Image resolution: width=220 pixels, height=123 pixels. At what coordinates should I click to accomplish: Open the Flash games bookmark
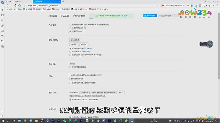click(56, 9)
